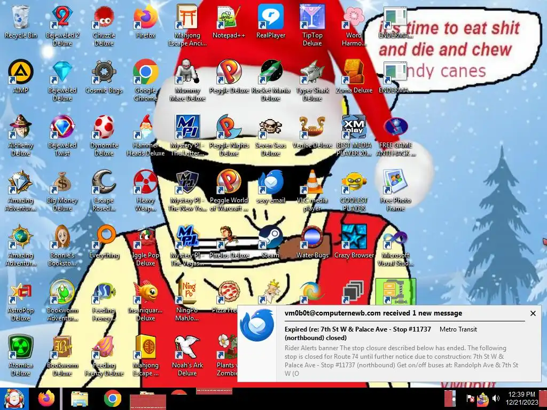Open the Expired stop closure message subject
Screen dimensions: 547x410
357,333
